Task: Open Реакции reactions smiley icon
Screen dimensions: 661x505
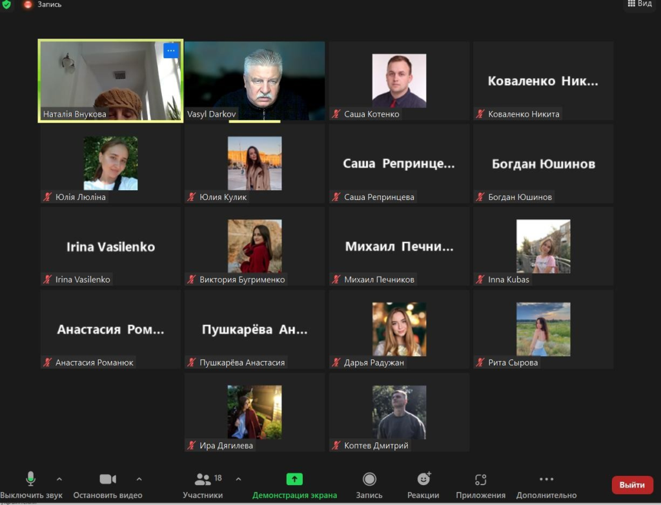Action: click(423, 479)
